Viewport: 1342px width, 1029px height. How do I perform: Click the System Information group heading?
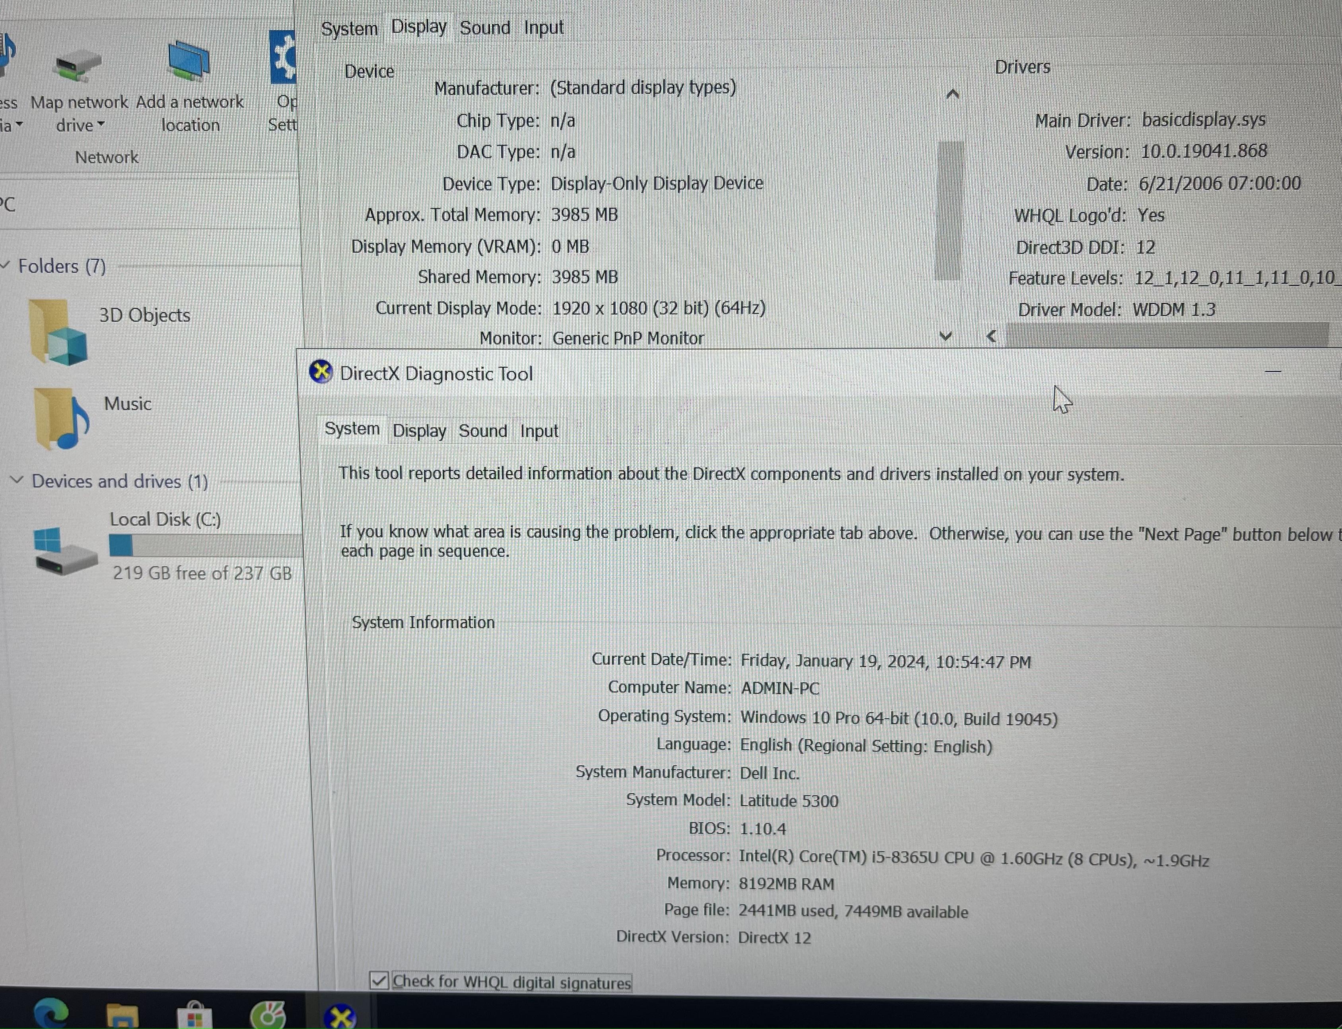coord(423,622)
